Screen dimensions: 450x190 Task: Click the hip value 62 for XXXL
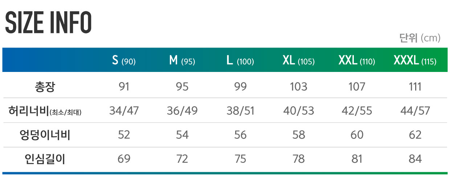click(415, 135)
